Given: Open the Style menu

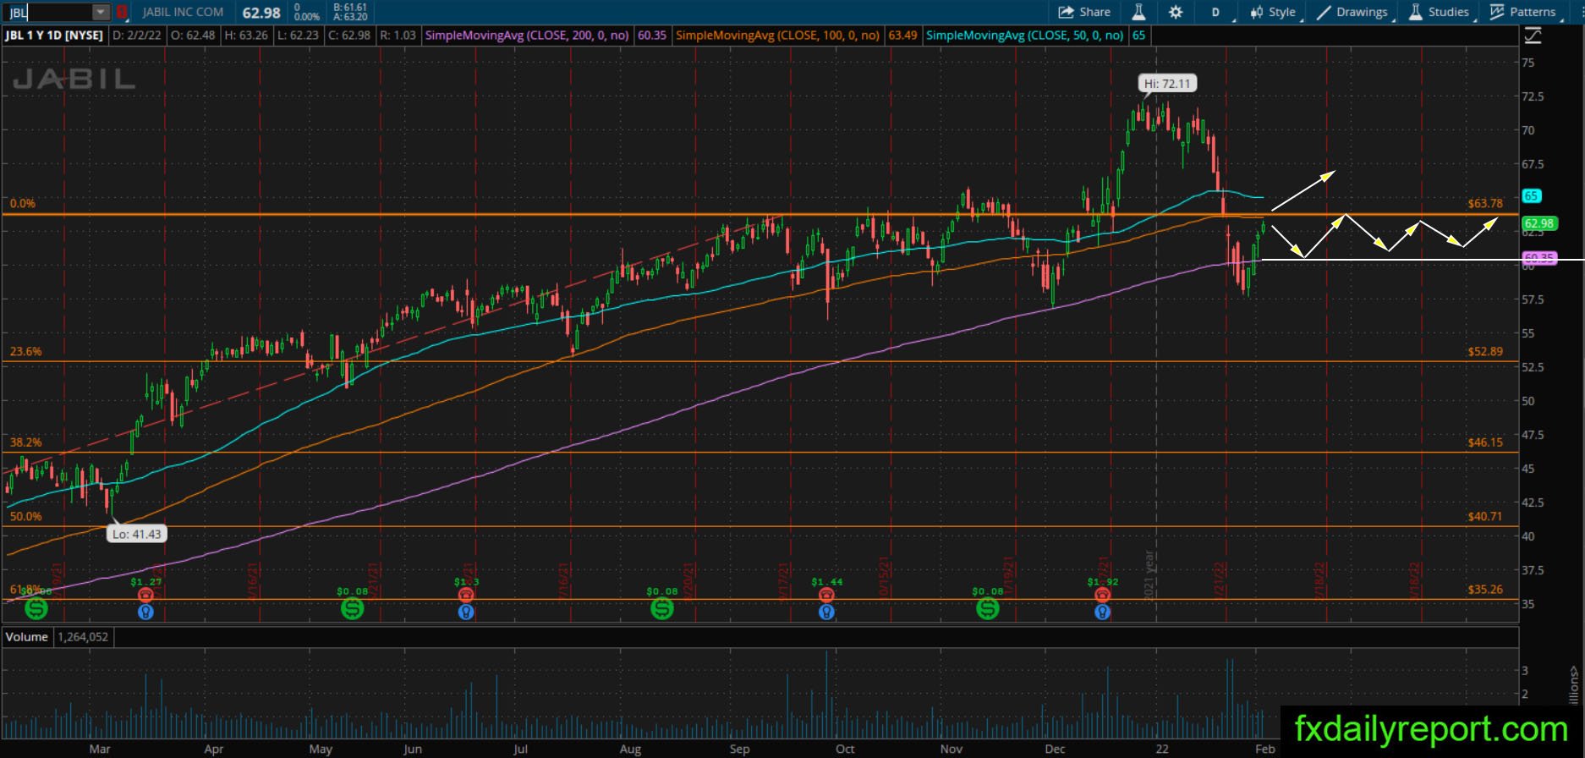Looking at the screenshot, I should pyautogui.click(x=1273, y=12).
